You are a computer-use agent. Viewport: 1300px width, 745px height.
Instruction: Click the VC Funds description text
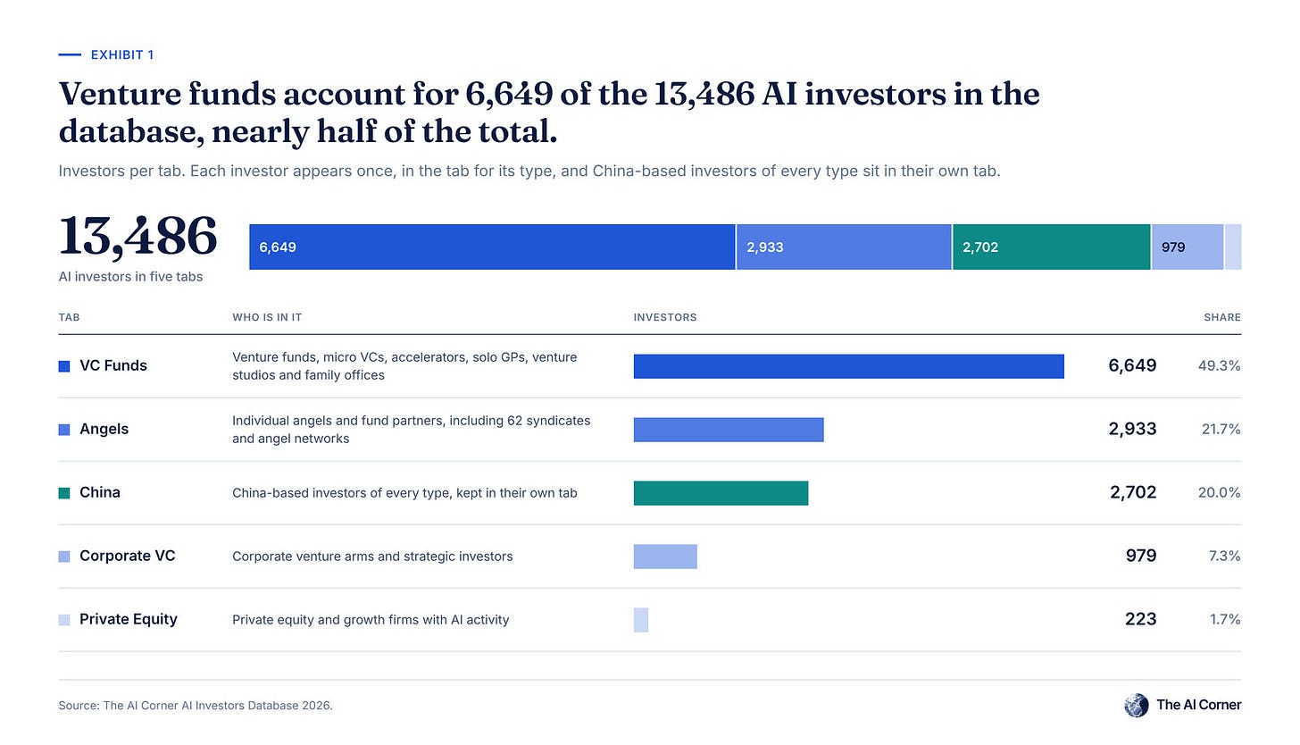[x=404, y=366]
